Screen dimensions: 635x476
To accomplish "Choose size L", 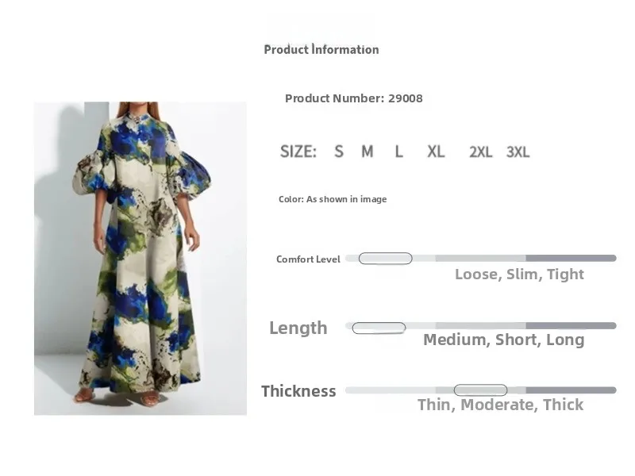I will pyautogui.click(x=399, y=152).
